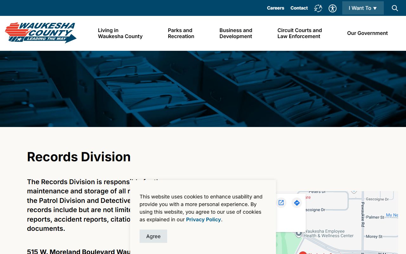
Task: Open the Our Government menu
Action: pyautogui.click(x=367, y=33)
